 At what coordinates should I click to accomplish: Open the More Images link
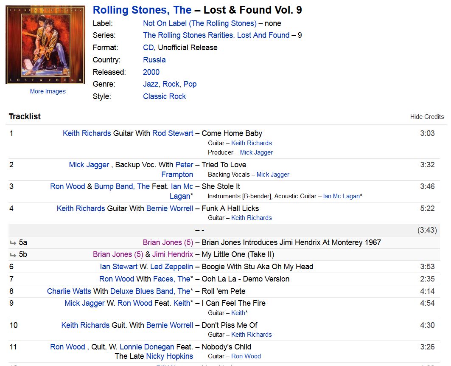[48, 91]
